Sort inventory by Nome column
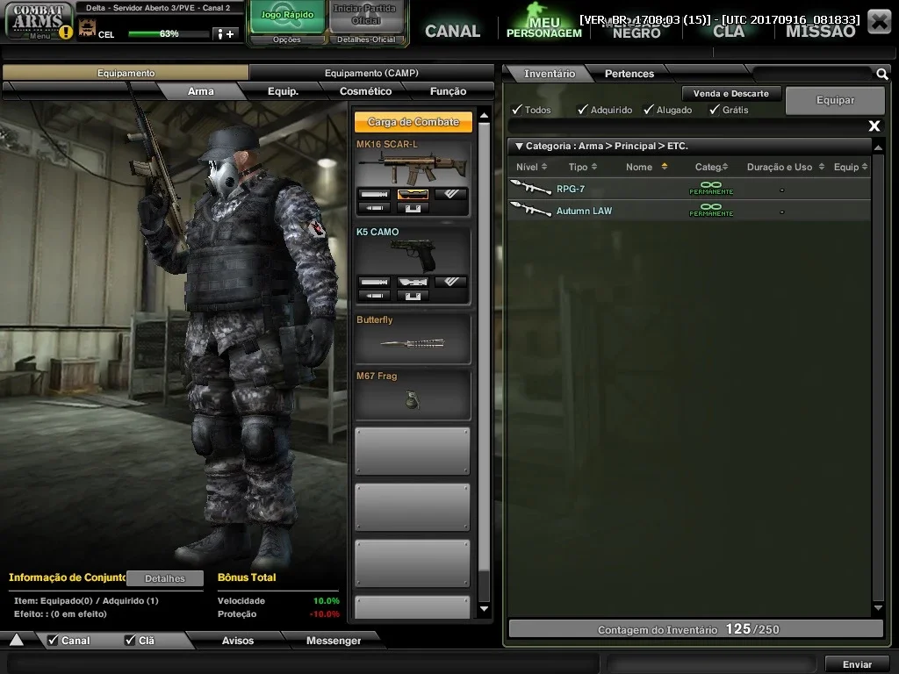This screenshot has width=899, height=674. [646, 167]
